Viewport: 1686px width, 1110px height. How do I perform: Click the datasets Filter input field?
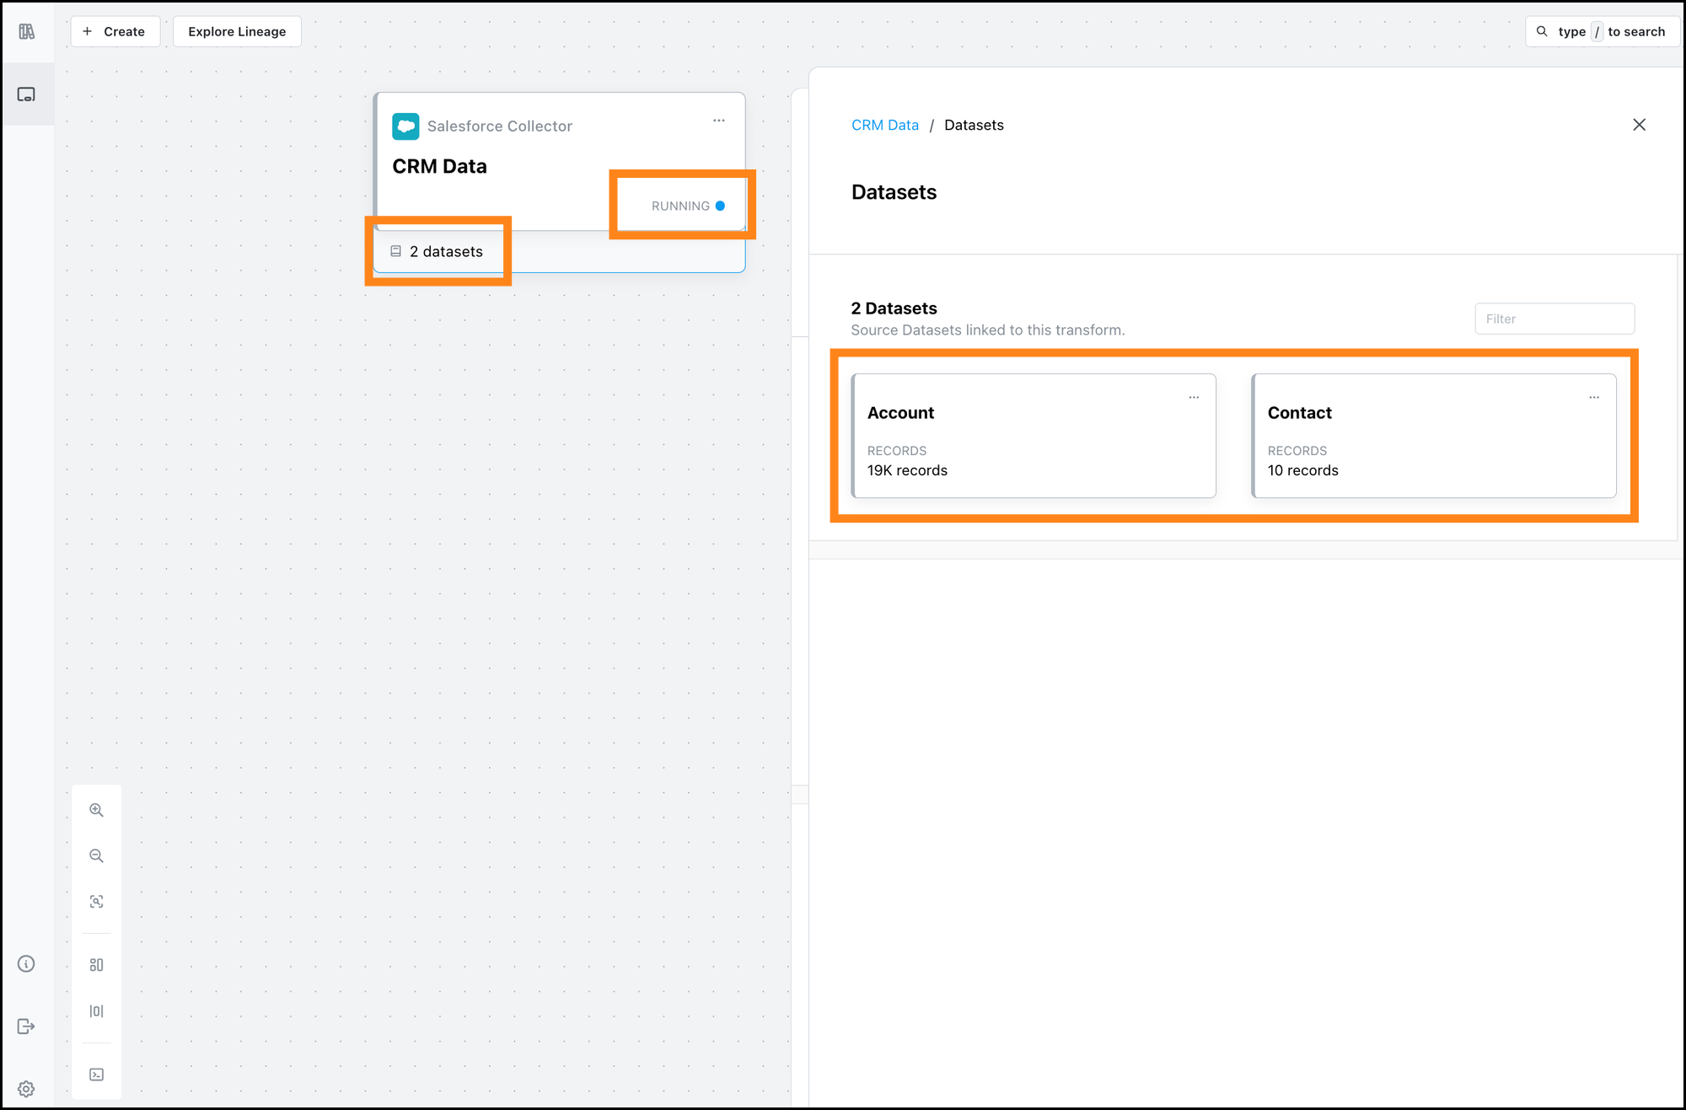[x=1554, y=319]
